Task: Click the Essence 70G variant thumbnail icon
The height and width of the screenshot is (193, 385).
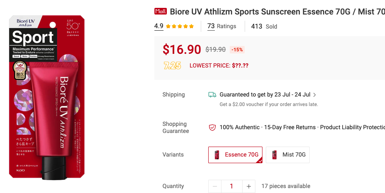Action: click(x=217, y=155)
